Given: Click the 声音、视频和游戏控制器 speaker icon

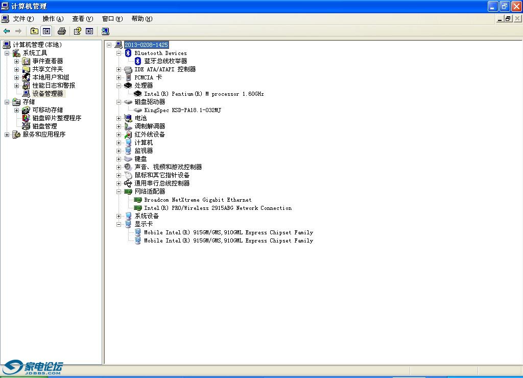Looking at the screenshot, I should point(128,167).
